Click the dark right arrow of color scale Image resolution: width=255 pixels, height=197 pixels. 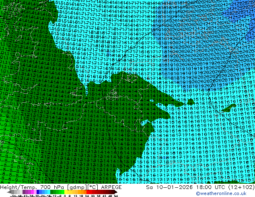pyautogui.click(x=116, y=192)
